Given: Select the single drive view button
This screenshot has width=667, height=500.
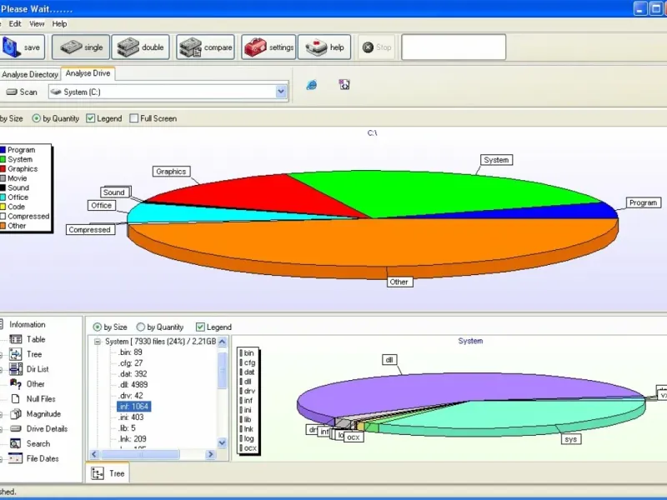Looking at the screenshot, I should 81,47.
